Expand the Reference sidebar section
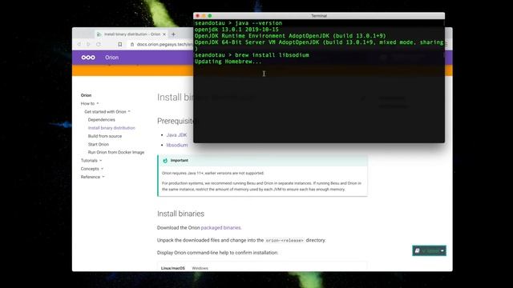Viewport: 513px width, 288px height. (x=93, y=177)
